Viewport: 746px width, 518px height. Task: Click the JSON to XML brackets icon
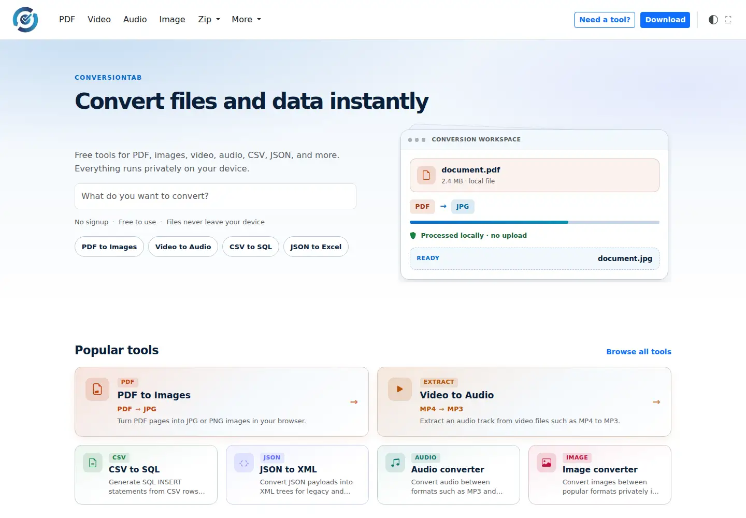244,463
